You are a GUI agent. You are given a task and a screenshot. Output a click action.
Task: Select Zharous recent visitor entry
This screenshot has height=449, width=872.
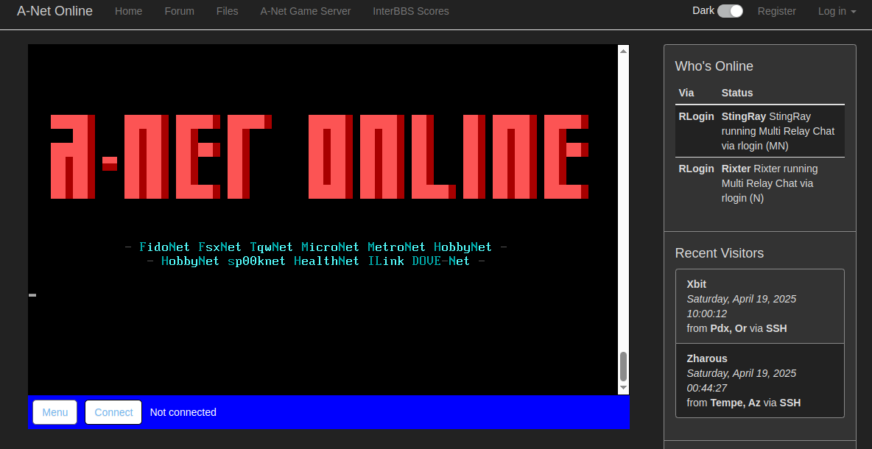[x=759, y=381]
